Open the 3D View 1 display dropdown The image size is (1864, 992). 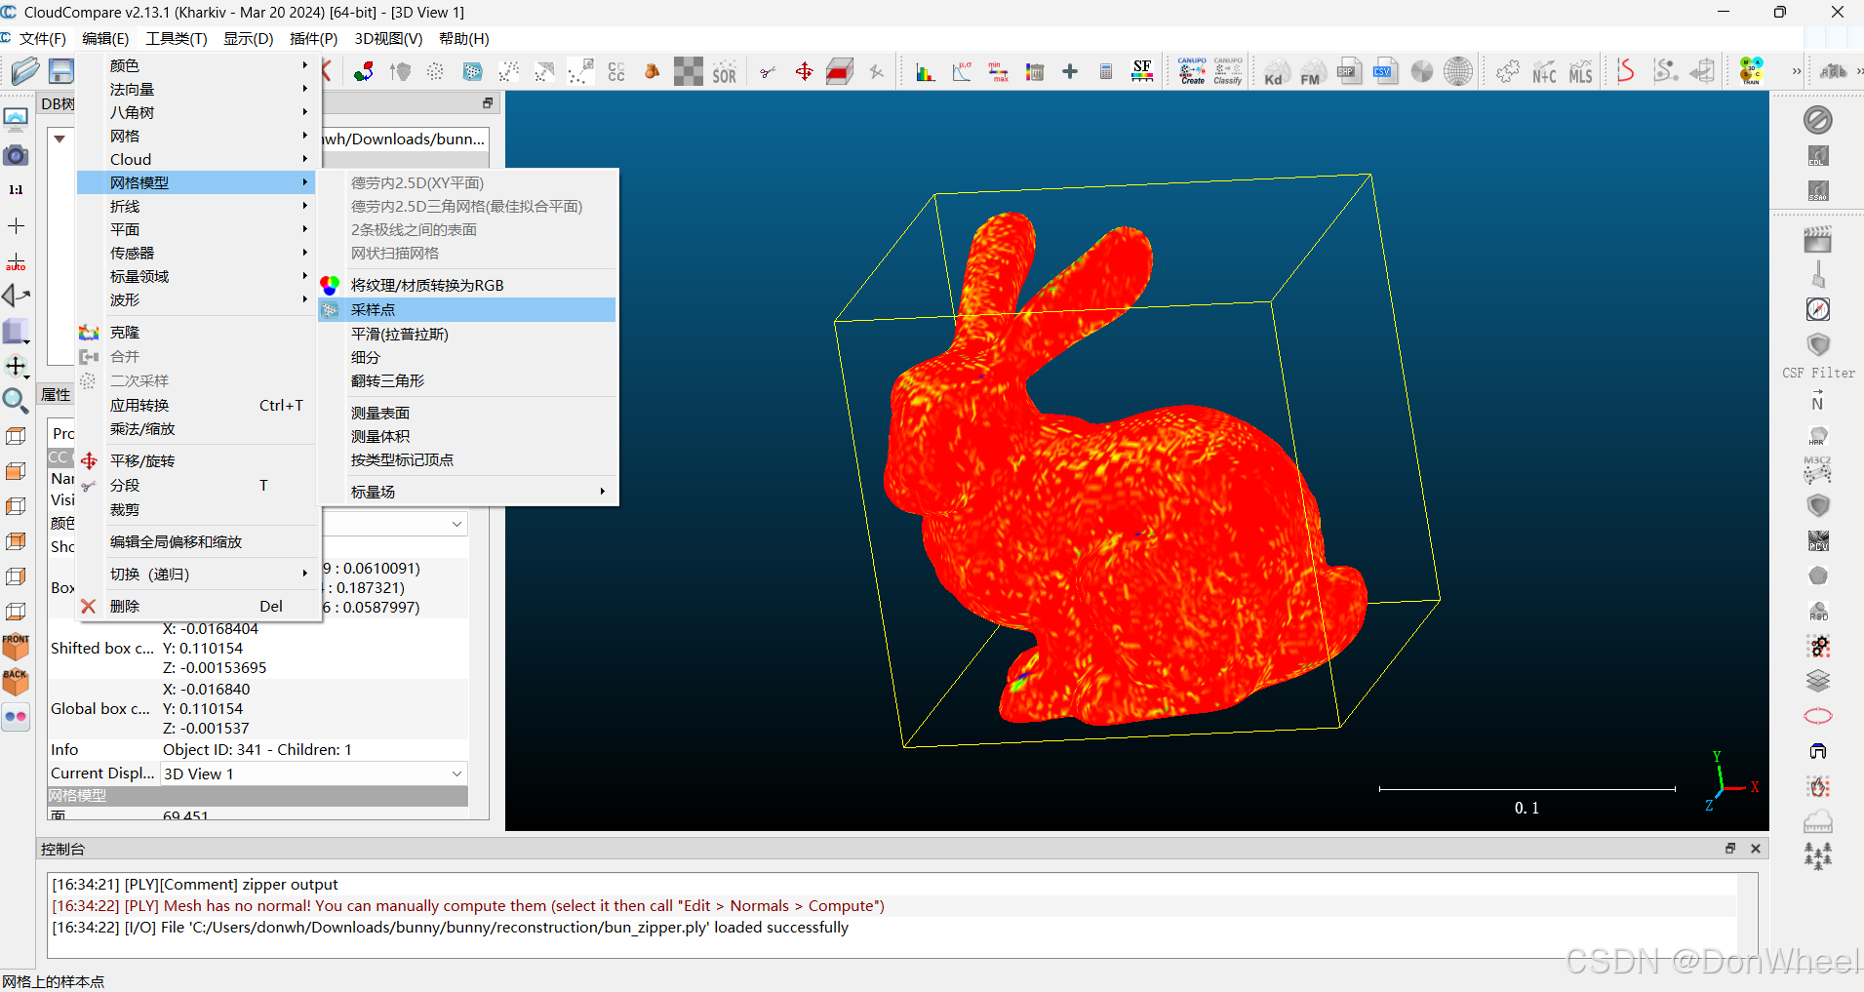point(314,774)
